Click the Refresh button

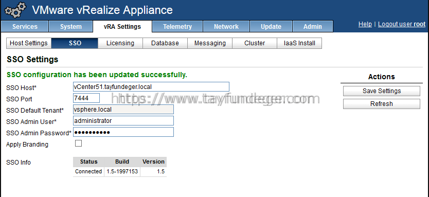click(381, 104)
